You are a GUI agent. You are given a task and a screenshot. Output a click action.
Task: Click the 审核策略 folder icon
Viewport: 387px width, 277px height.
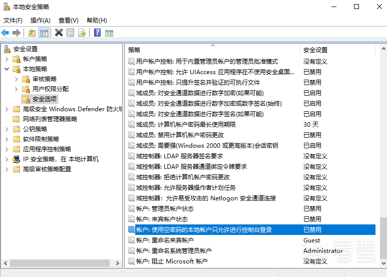(26, 79)
